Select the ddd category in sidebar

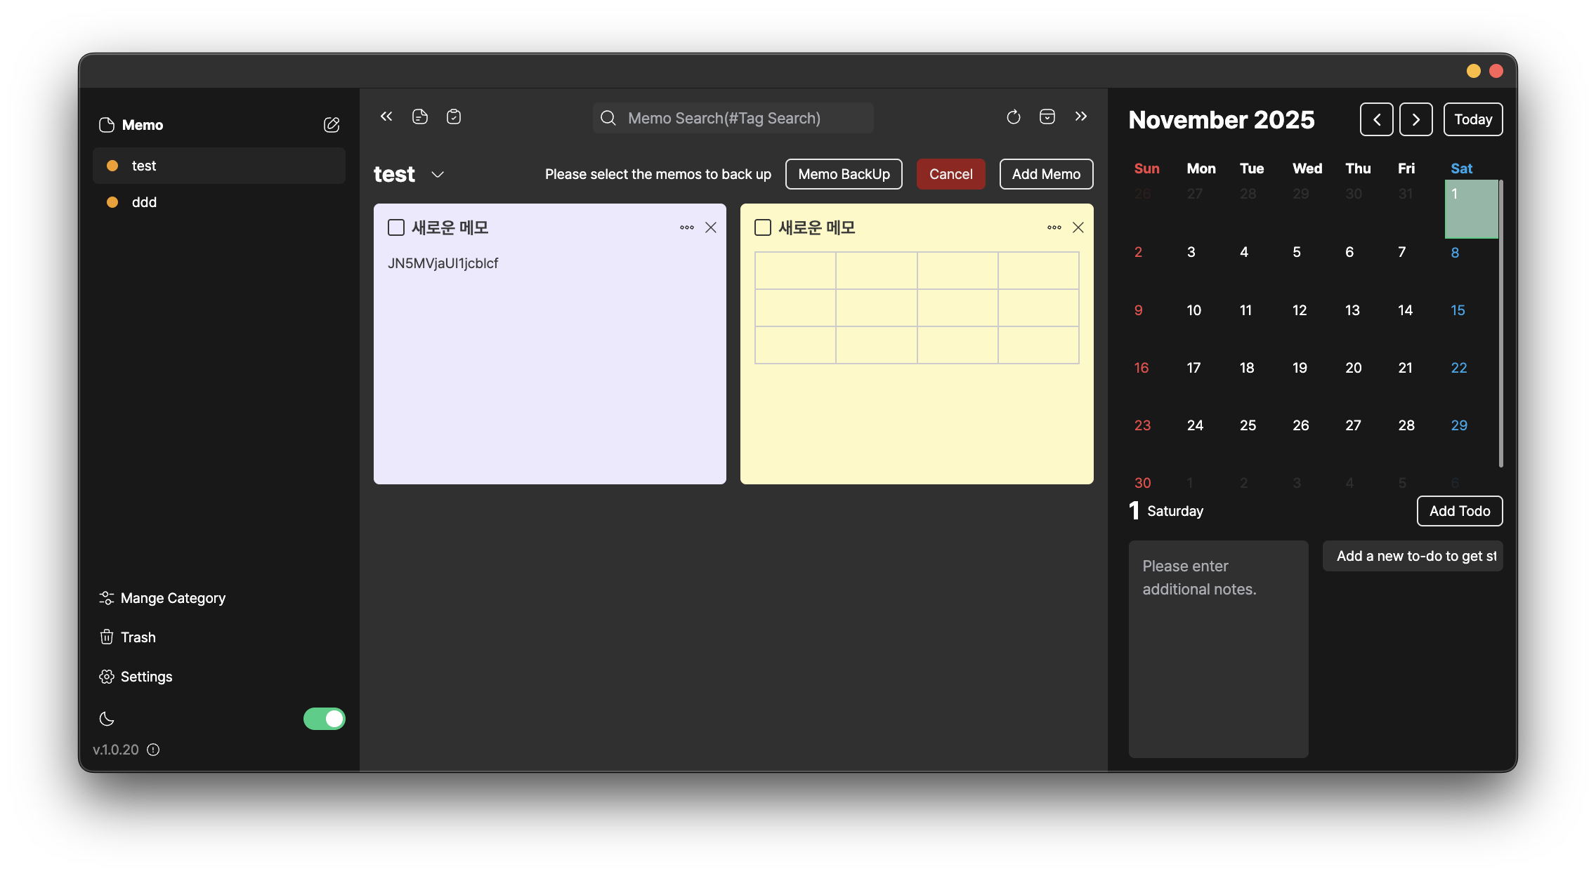[x=145, y=202]
